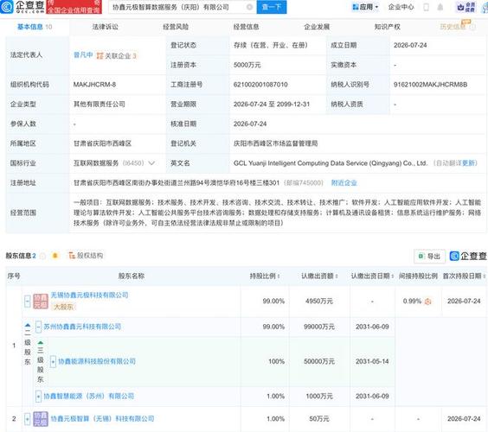The height and width of the screenshot is (432, 488).
Task: Collapse the 三级股东 green up arrow
Action: (x=41, y=343)
